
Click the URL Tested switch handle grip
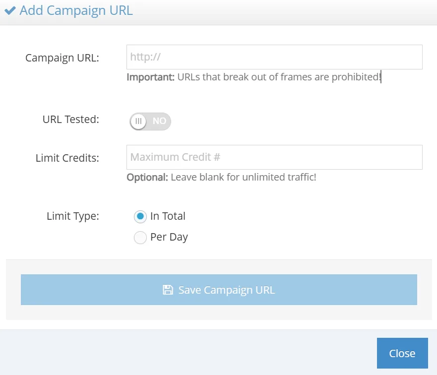pos(139,121)
